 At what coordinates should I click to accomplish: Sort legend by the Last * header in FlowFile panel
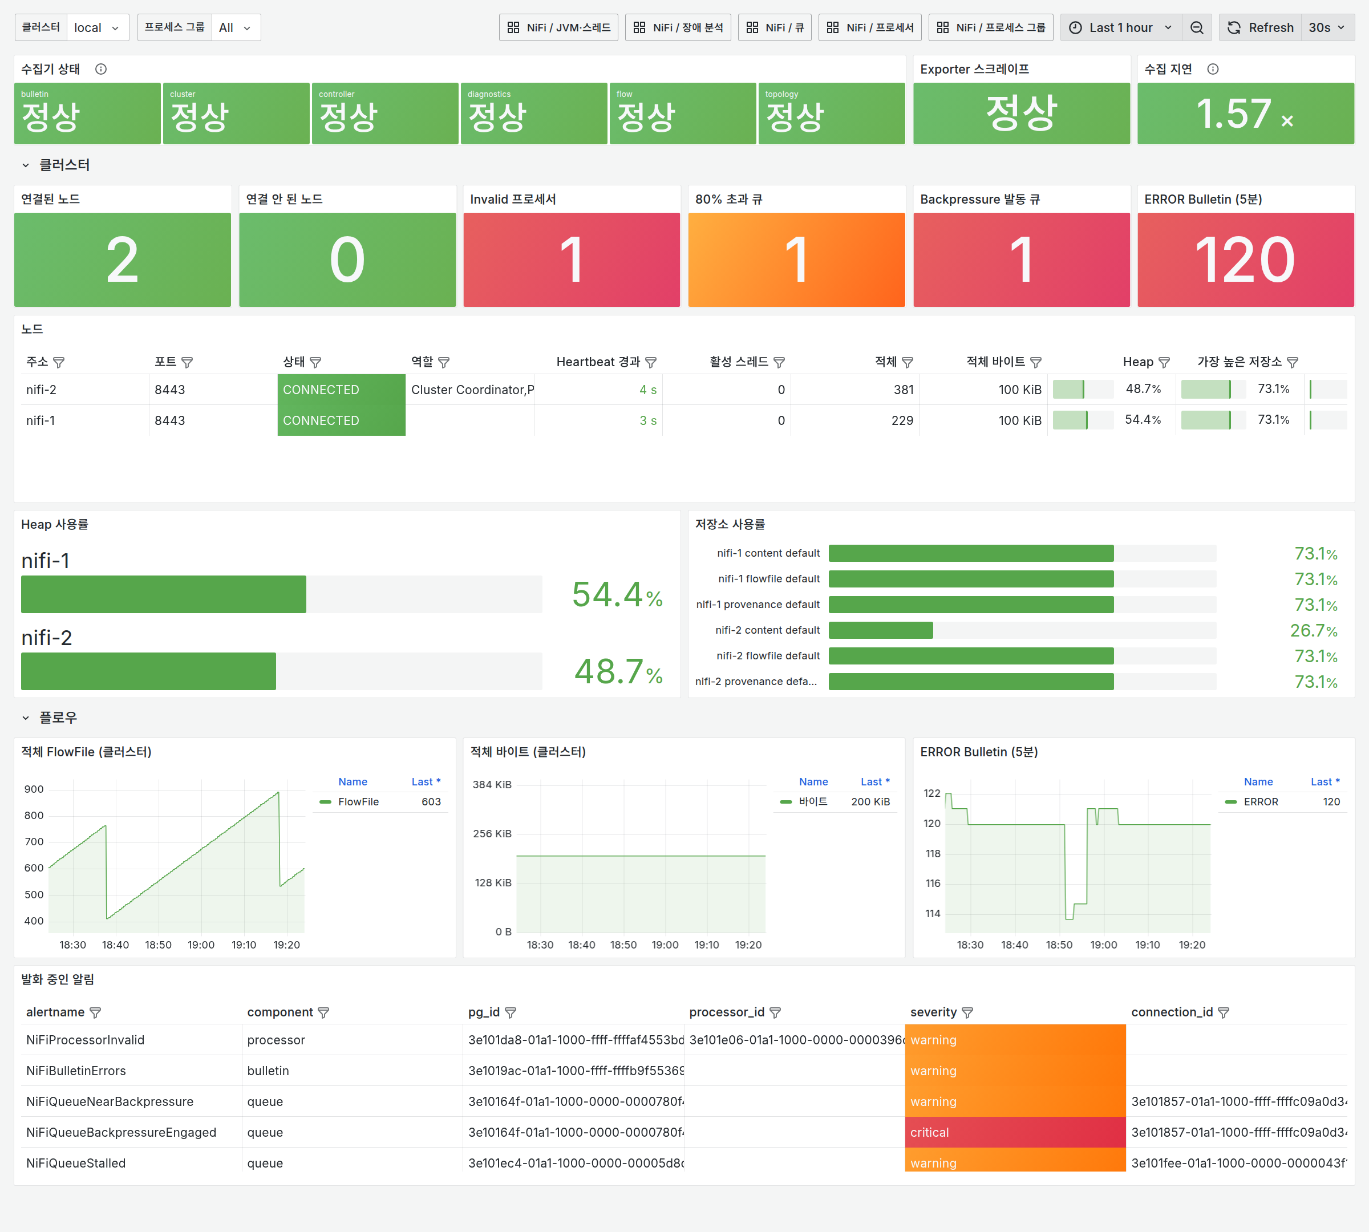(x=426, y=781)
